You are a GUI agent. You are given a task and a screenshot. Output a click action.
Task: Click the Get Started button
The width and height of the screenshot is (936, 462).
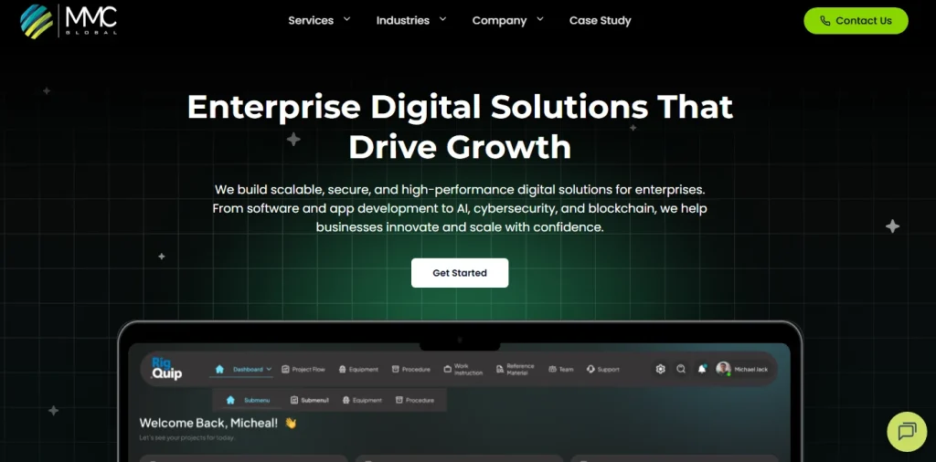pyautogui.click(x=460, y=273)
